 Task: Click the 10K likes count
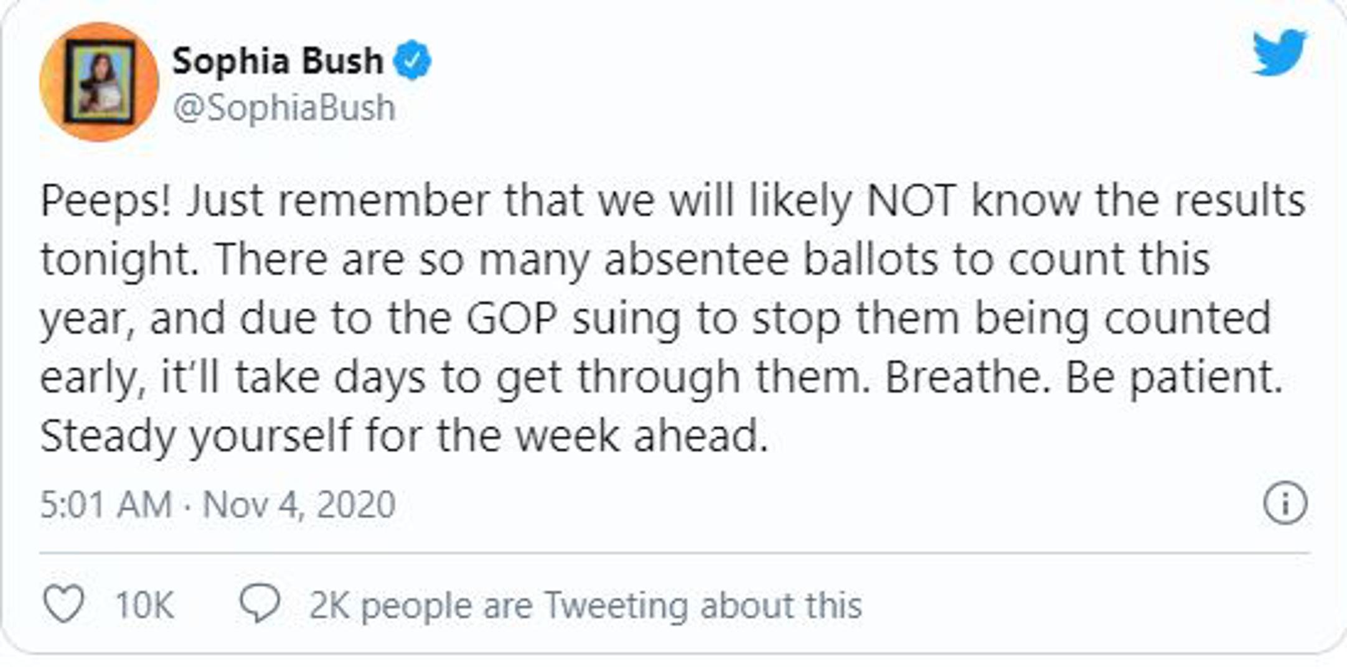tap(144, 605)
